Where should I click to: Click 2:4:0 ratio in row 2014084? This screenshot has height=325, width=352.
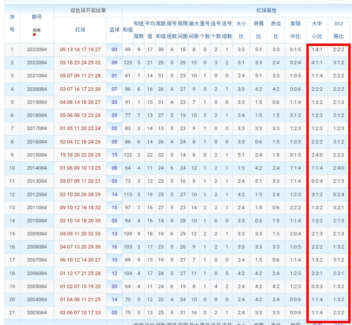click(339, 168)
